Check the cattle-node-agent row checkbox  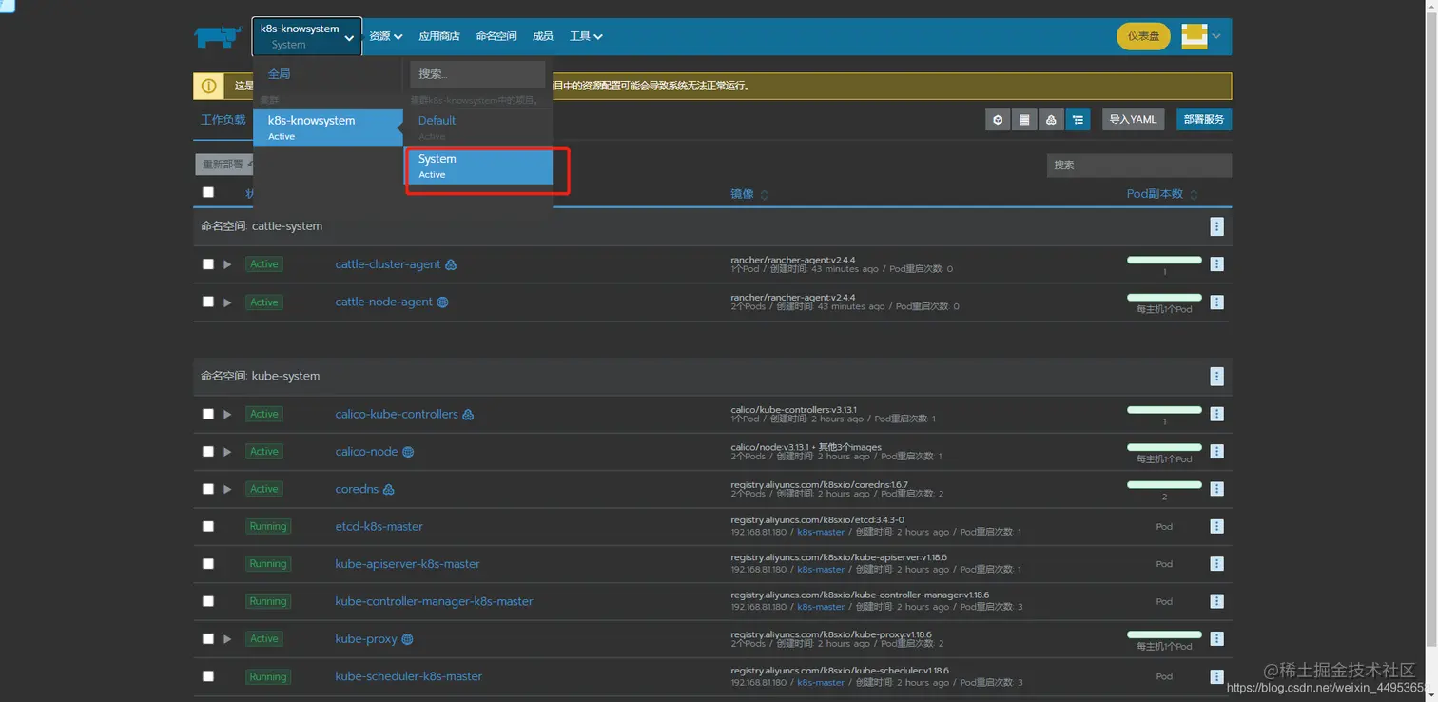208,302
